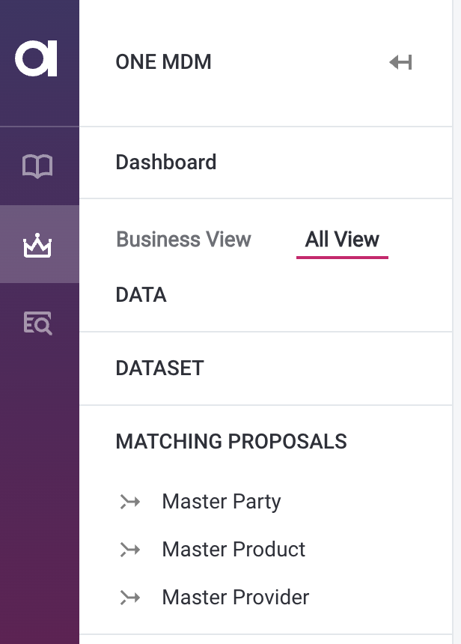
Task: Toggle the highlighted crown view in sidebar
Action: point(39,243)
